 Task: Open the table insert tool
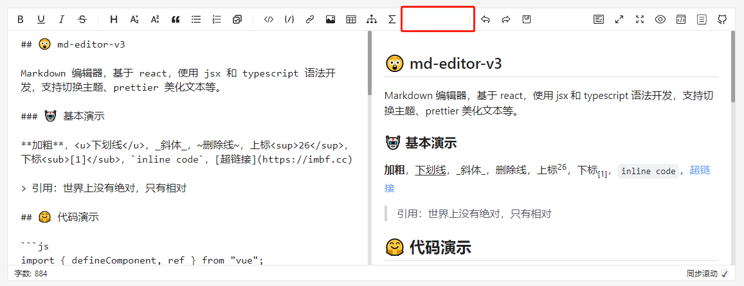click(351, 19)
